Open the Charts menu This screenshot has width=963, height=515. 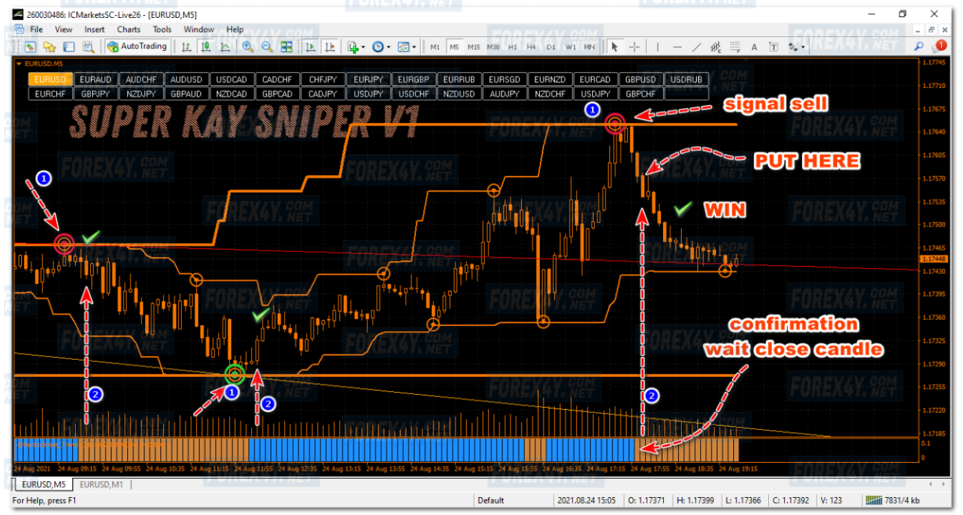click(x=129, y=30)
